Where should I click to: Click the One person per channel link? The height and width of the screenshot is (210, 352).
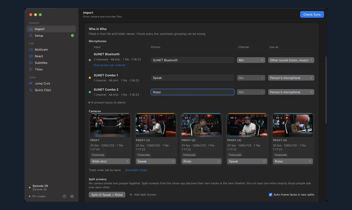click(x=109, y=65)
